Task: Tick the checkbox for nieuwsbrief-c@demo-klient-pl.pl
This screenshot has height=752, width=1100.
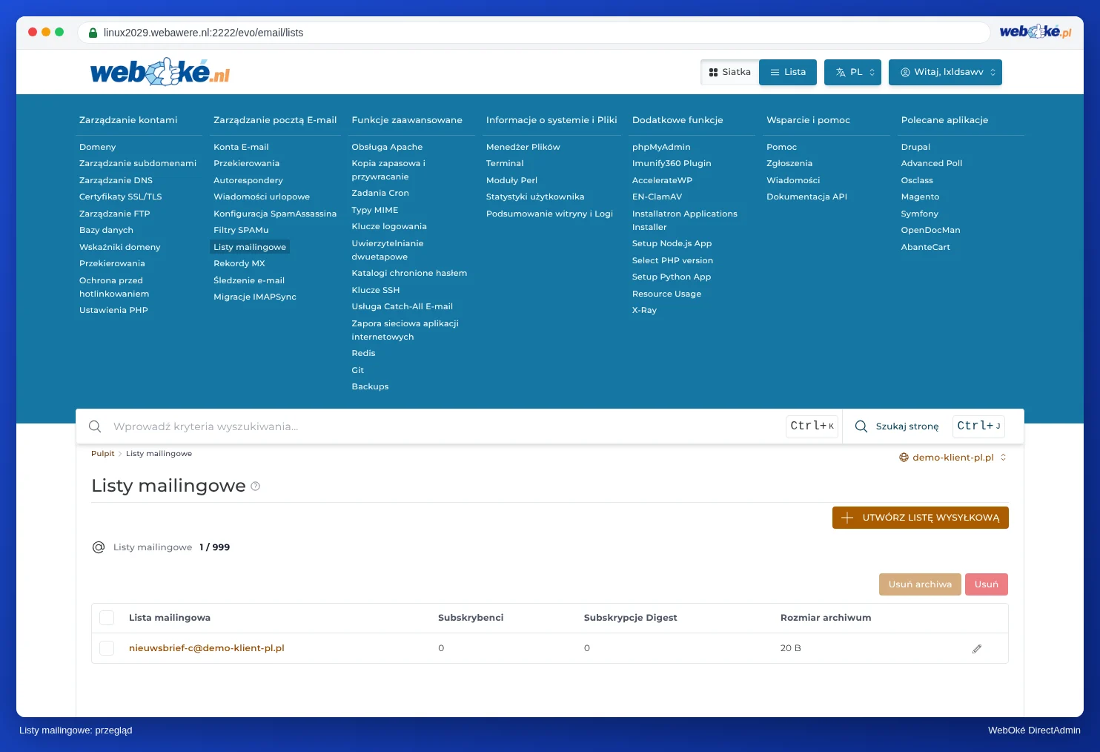Action: click(x=107, y=648)
